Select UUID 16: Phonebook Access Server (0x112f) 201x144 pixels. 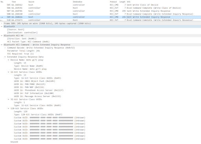point(39,90)
